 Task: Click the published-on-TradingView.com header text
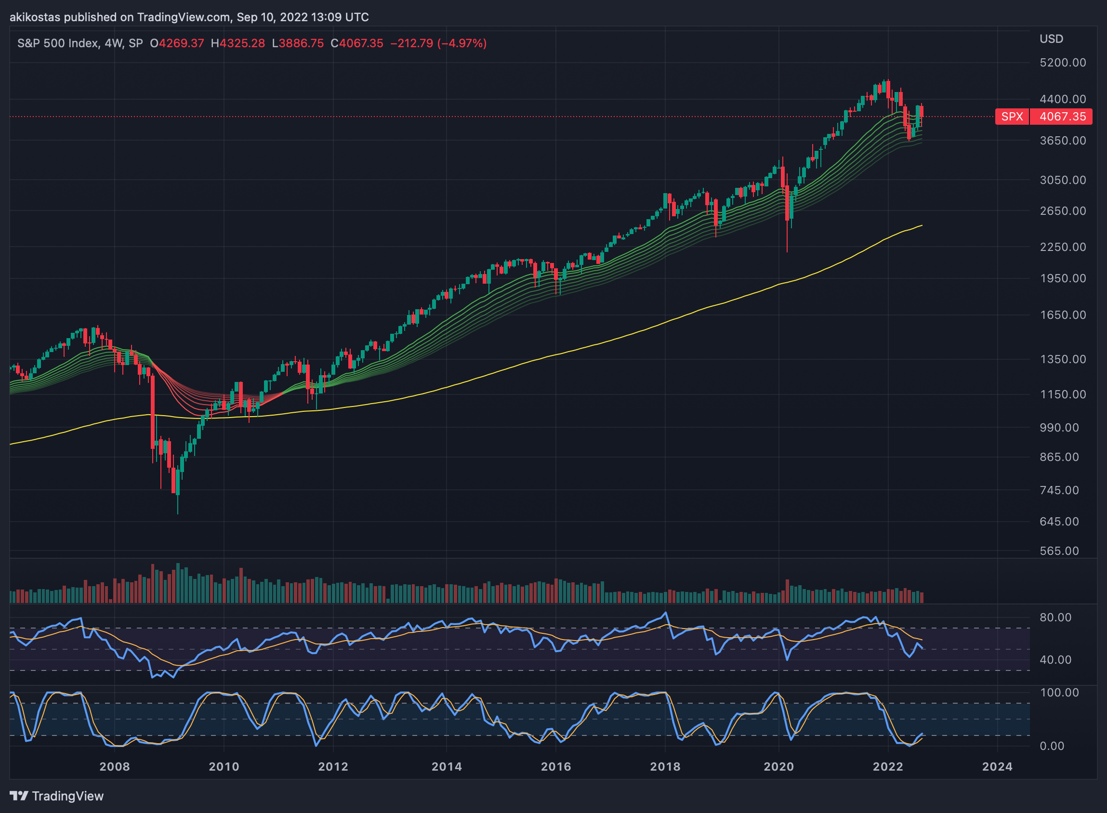pos(189,17)
